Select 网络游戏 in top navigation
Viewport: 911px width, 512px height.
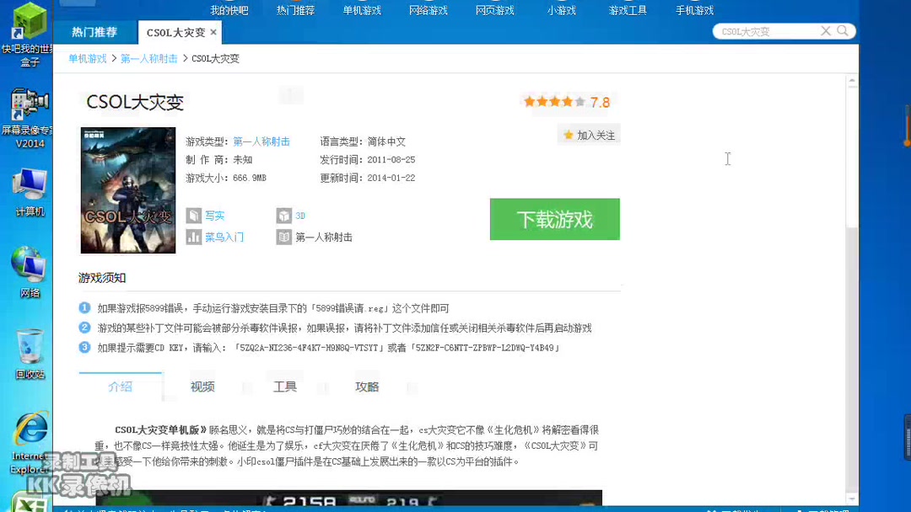[x=428, y=10]
